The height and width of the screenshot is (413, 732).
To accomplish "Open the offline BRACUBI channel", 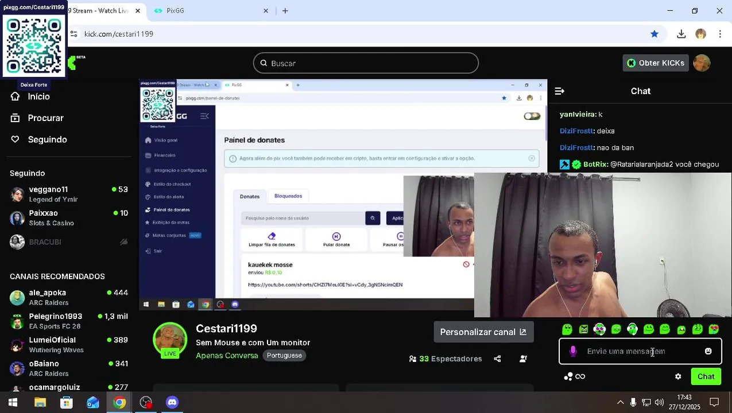I will 69,242.
